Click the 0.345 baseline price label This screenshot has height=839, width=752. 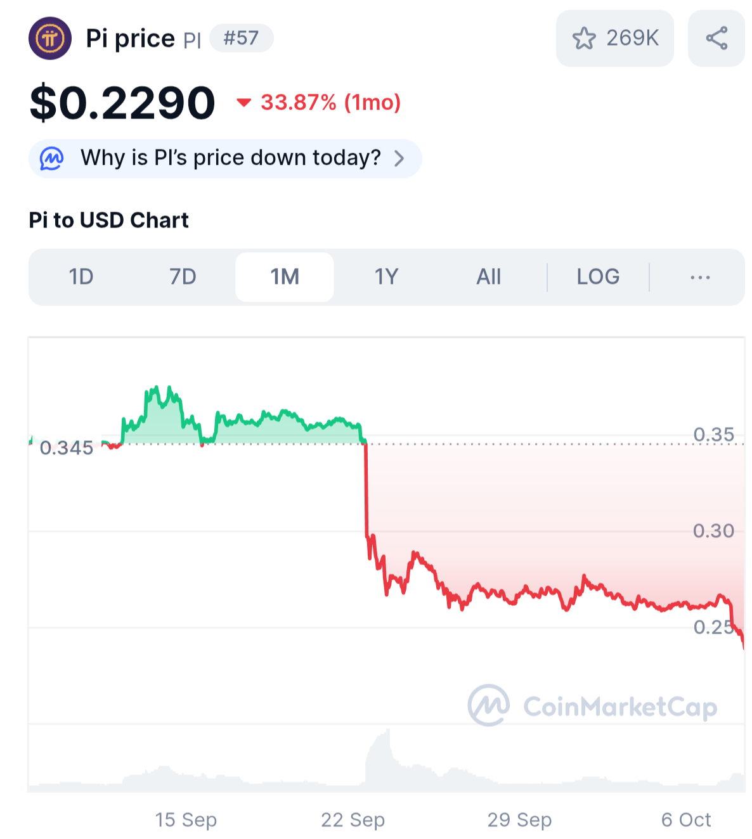(66, 448)
